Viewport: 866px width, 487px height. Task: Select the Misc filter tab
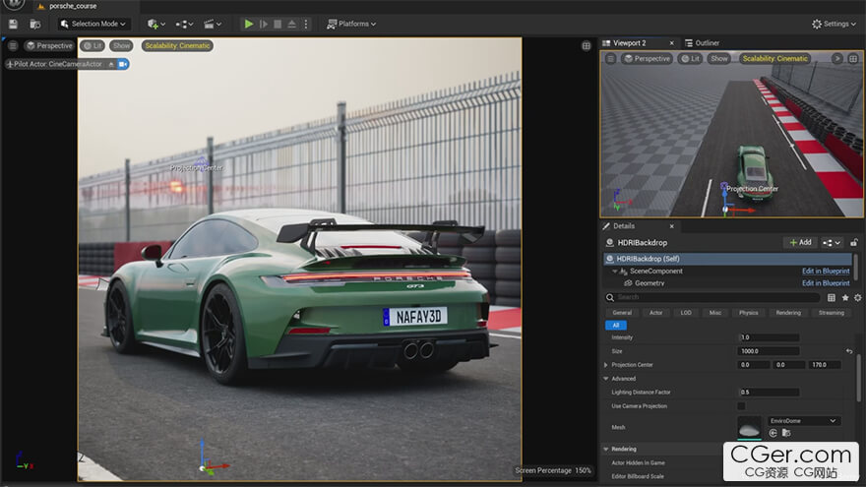(715, 313)
